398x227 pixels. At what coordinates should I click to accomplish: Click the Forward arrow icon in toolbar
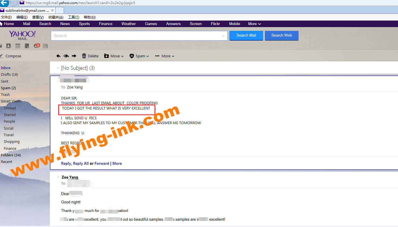click(74, 56)
